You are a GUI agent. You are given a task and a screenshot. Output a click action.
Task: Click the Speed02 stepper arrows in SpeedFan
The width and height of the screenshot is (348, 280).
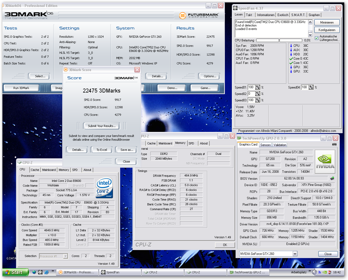257,94
